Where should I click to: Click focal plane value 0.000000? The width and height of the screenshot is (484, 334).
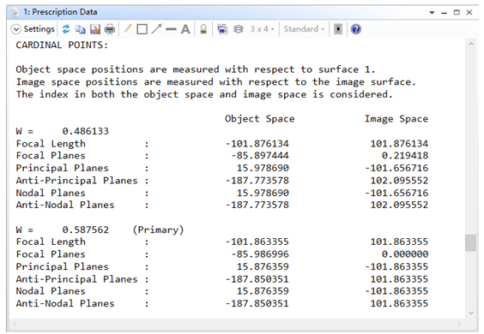(405, 254)
